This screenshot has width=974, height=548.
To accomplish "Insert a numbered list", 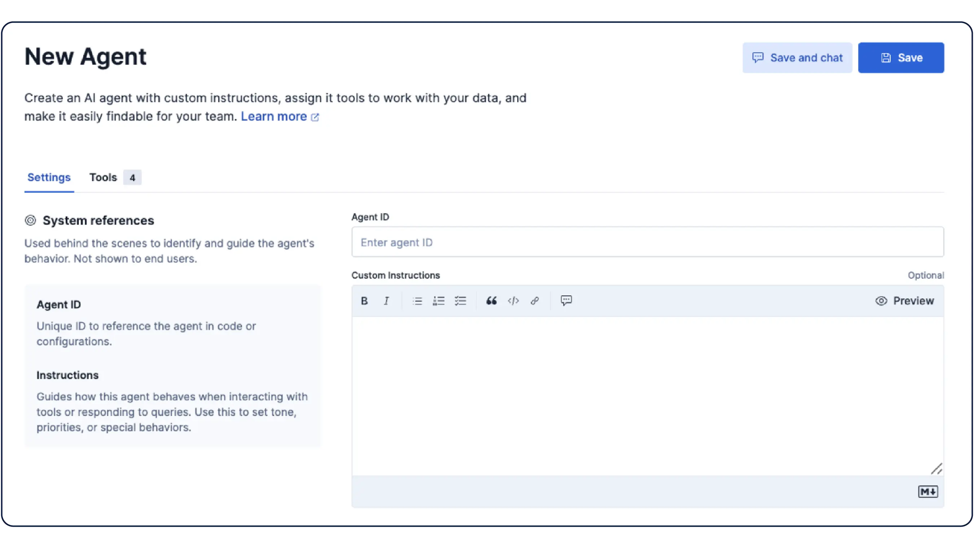I will pos(439,301).
